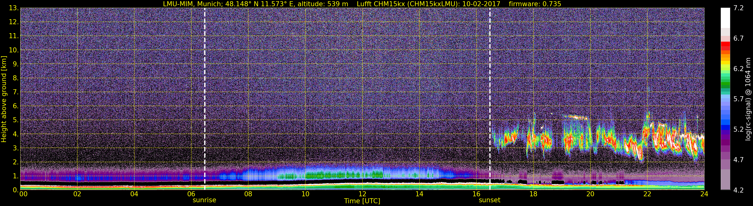
Task: Click the 'Time [UTC]' axis label
Action: coord(362,201)
